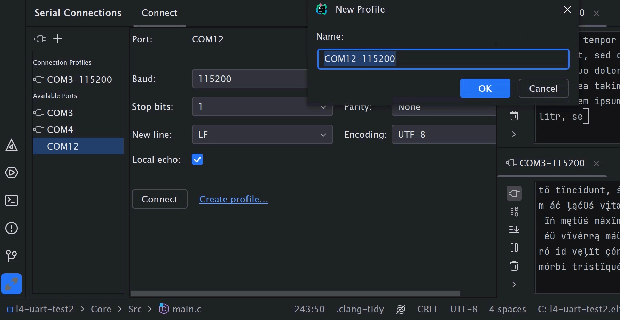Click the Baud rate field 115200
Viewport: 620px width, 320px height.
click(x=250, y=79)
